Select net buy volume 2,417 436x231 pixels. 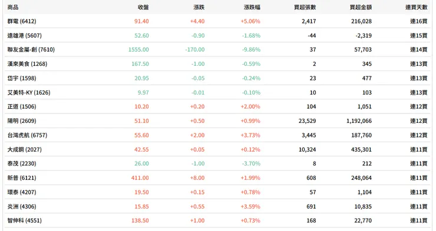click(309, 21)
